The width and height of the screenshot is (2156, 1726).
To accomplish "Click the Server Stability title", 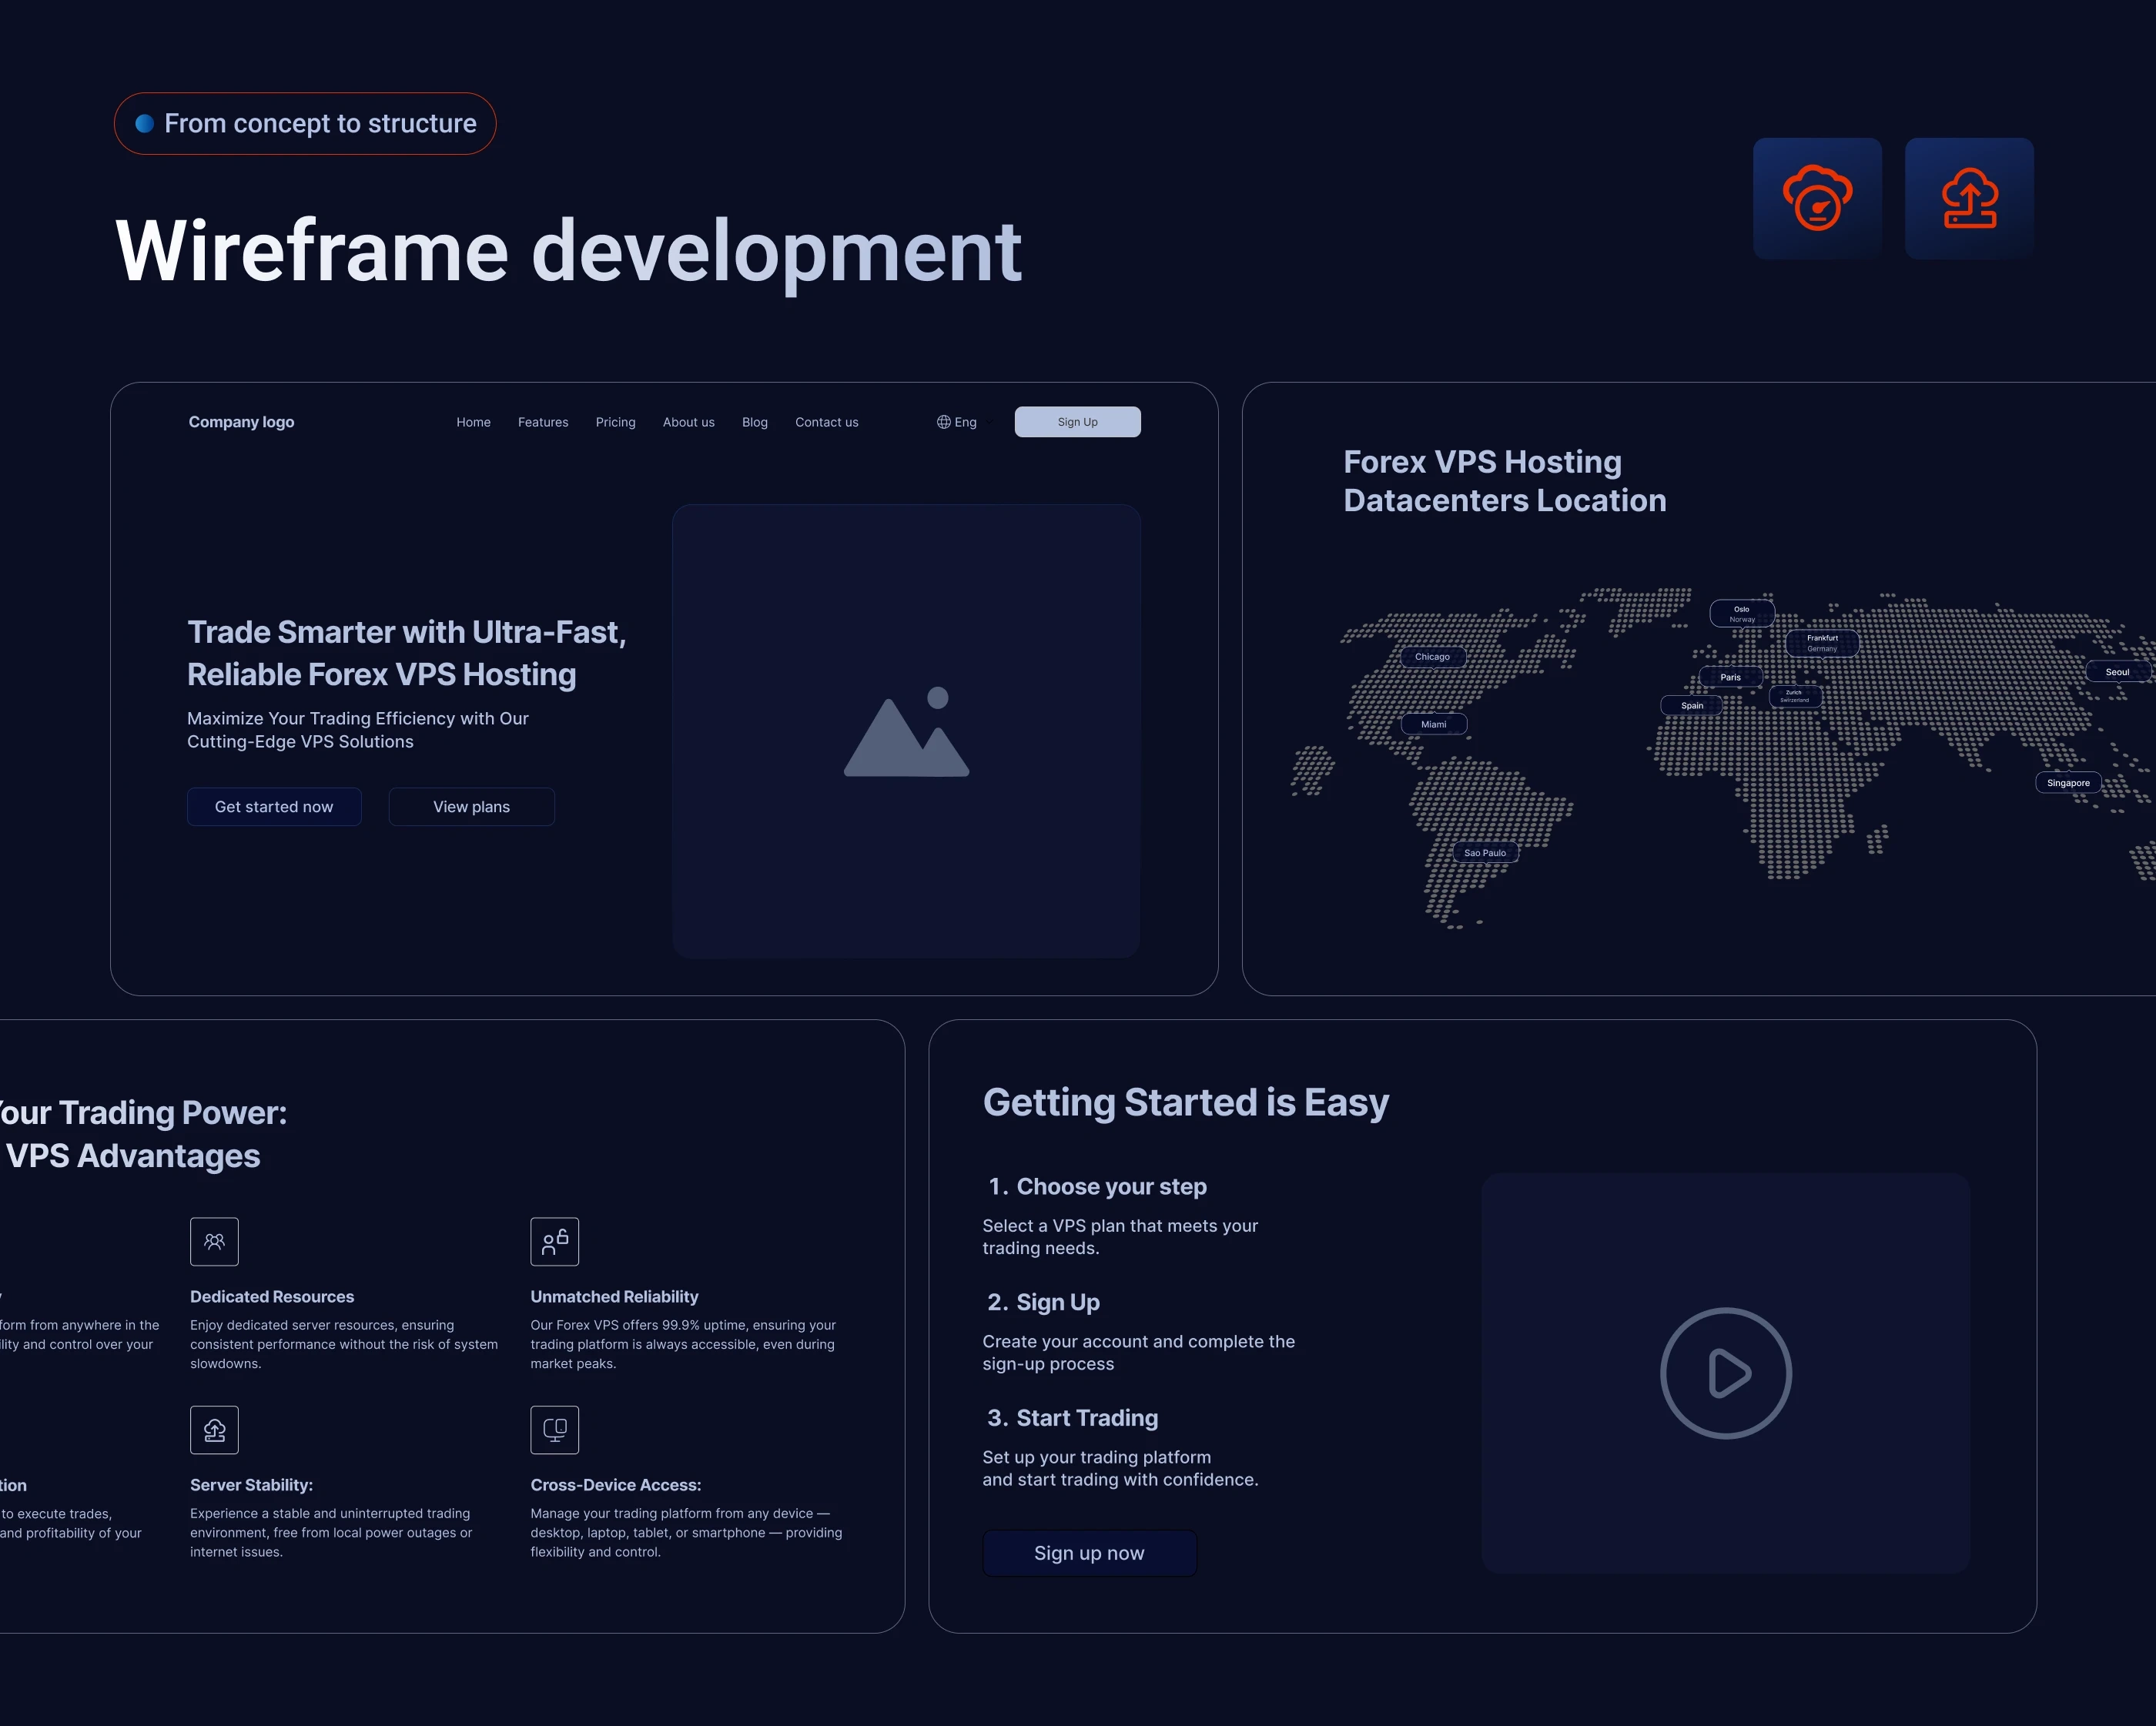I will coord(251,1485).
